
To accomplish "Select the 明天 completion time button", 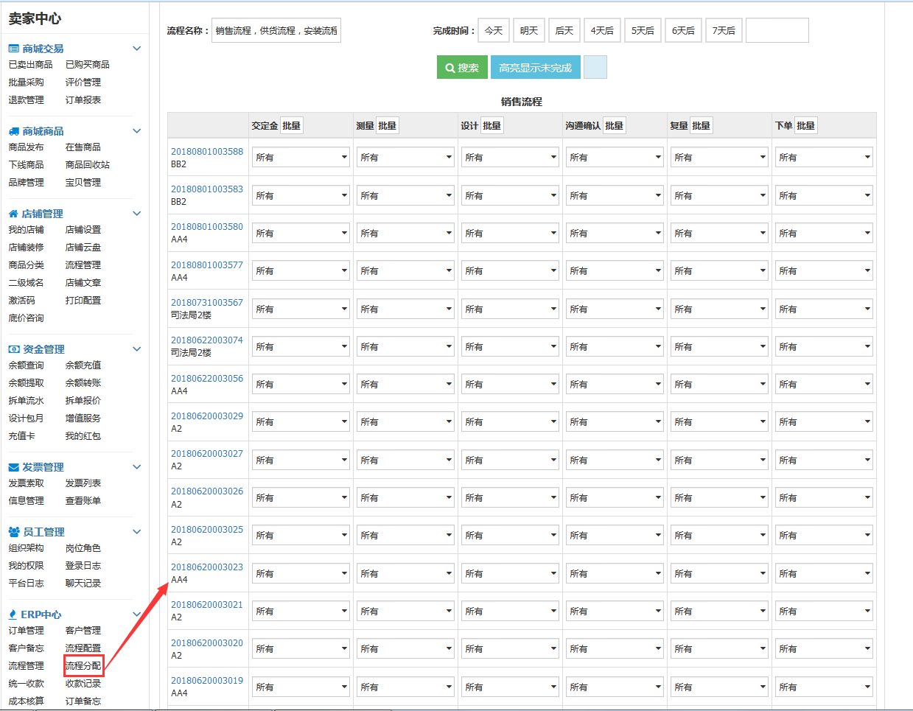I will click(x=529, y=30).
